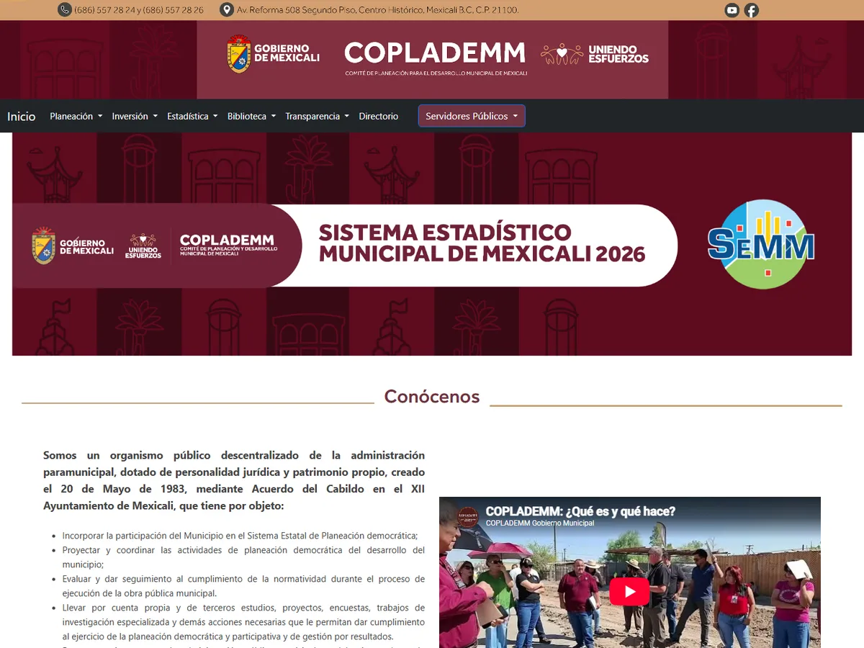
Task: Expand the Inversión dropdown menu
Action: point(135,116)
